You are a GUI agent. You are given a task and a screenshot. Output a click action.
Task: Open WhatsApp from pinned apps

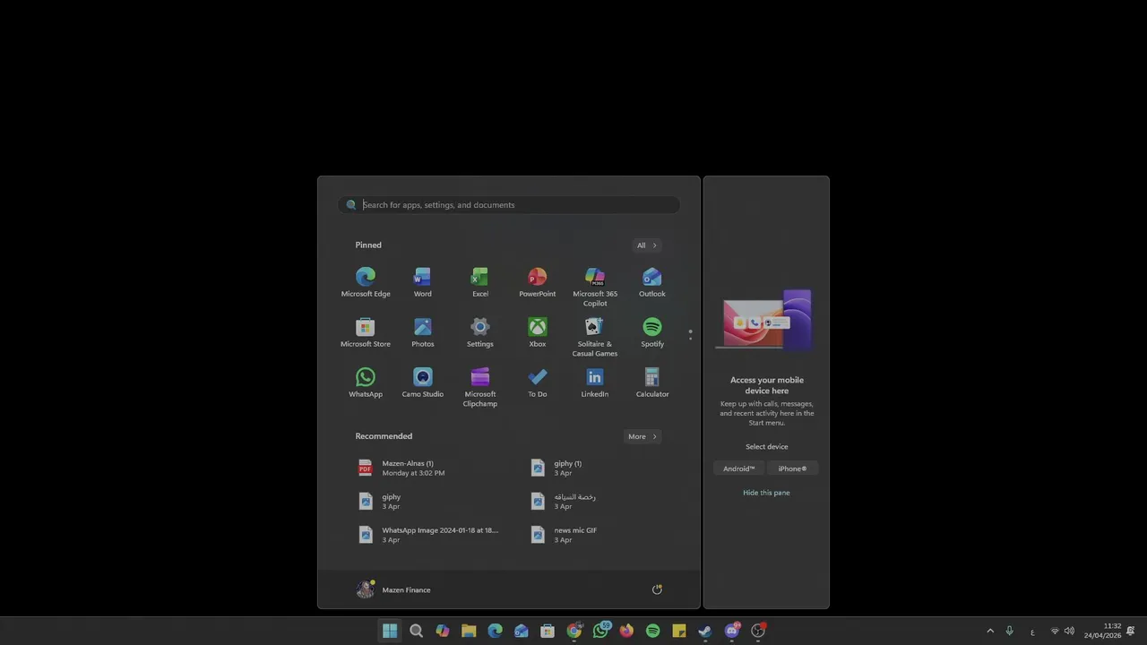366,383
